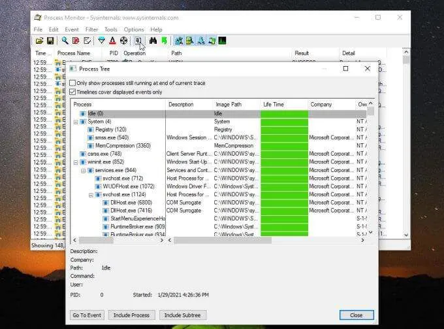Toggle Show Profiling Events graph icon
This screenshot has height=329, width=444.
[222, 41]
